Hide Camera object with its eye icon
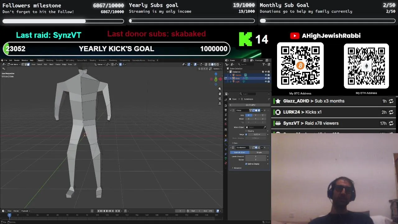Image resolution: width=398 pixels, height=224 pixels. (x=266, y=75)
